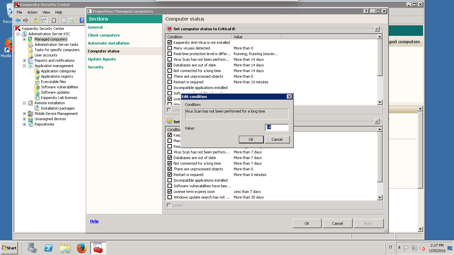Click the Repositories icon

click(x=31, y=124)
